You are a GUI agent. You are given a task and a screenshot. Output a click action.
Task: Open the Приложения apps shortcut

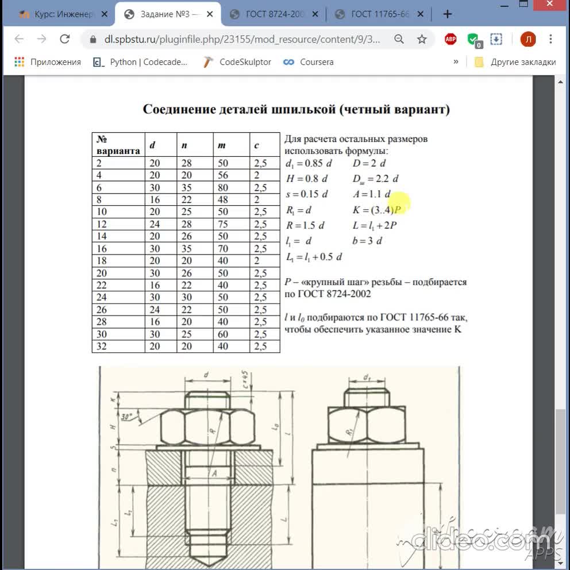click(48, 62)
